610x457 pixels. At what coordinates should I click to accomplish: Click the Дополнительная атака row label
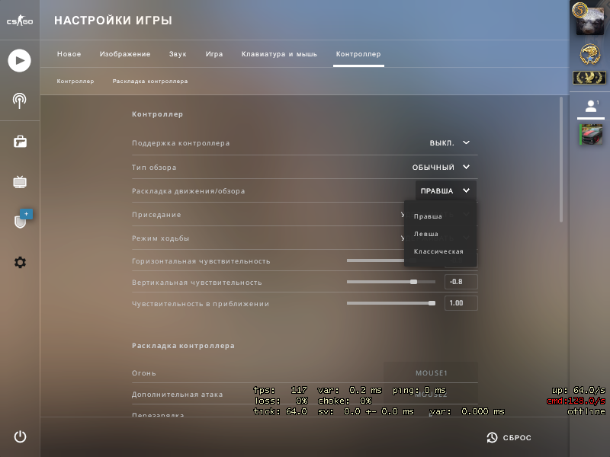click(x=177, y=395)
